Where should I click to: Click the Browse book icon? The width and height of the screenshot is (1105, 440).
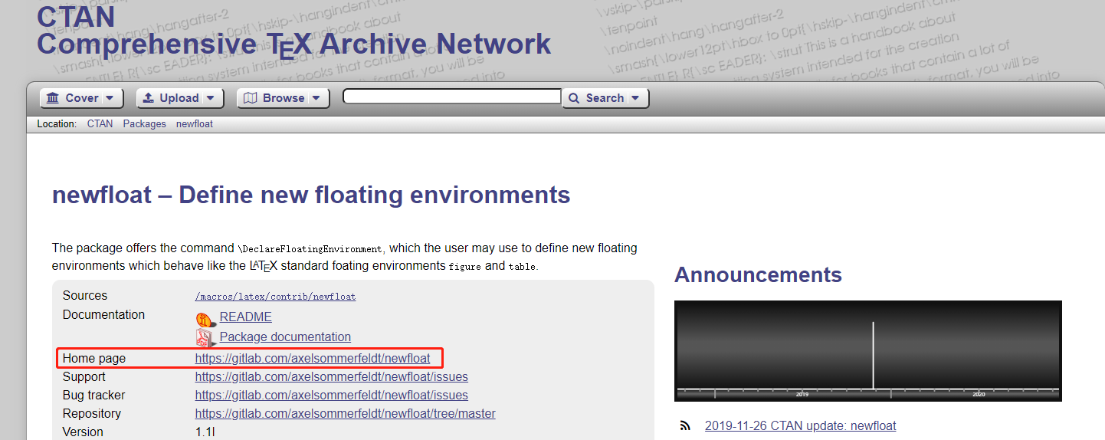tap(250, 98)
